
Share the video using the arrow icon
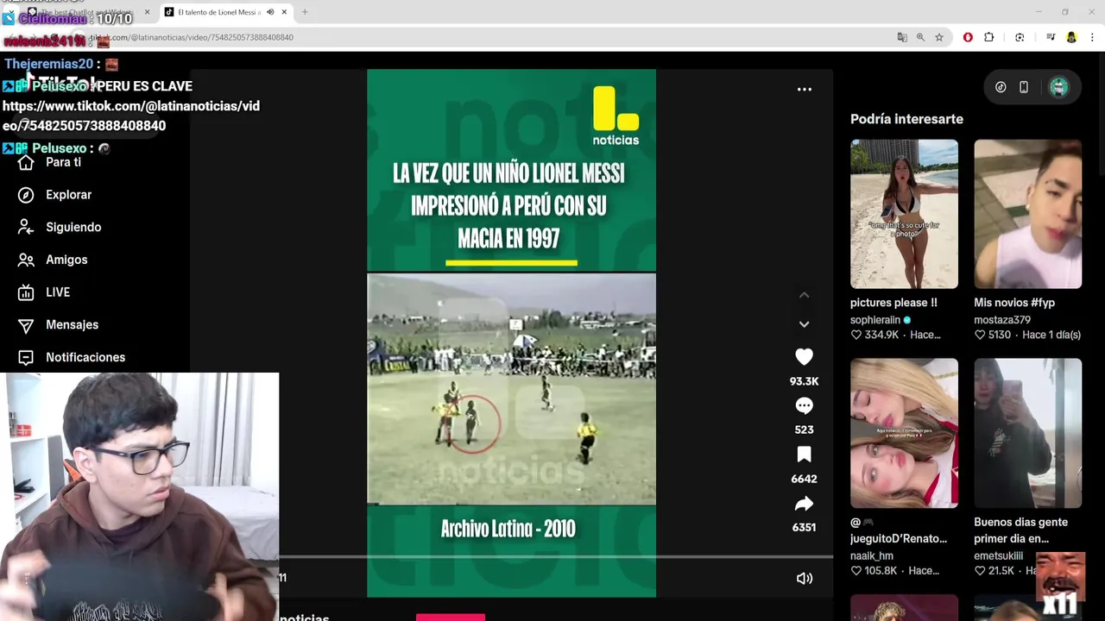pyautogui.click(x=804, y=504)
